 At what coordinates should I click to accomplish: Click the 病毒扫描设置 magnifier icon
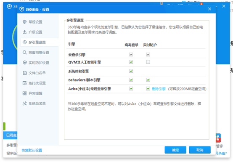coord(24,53)
